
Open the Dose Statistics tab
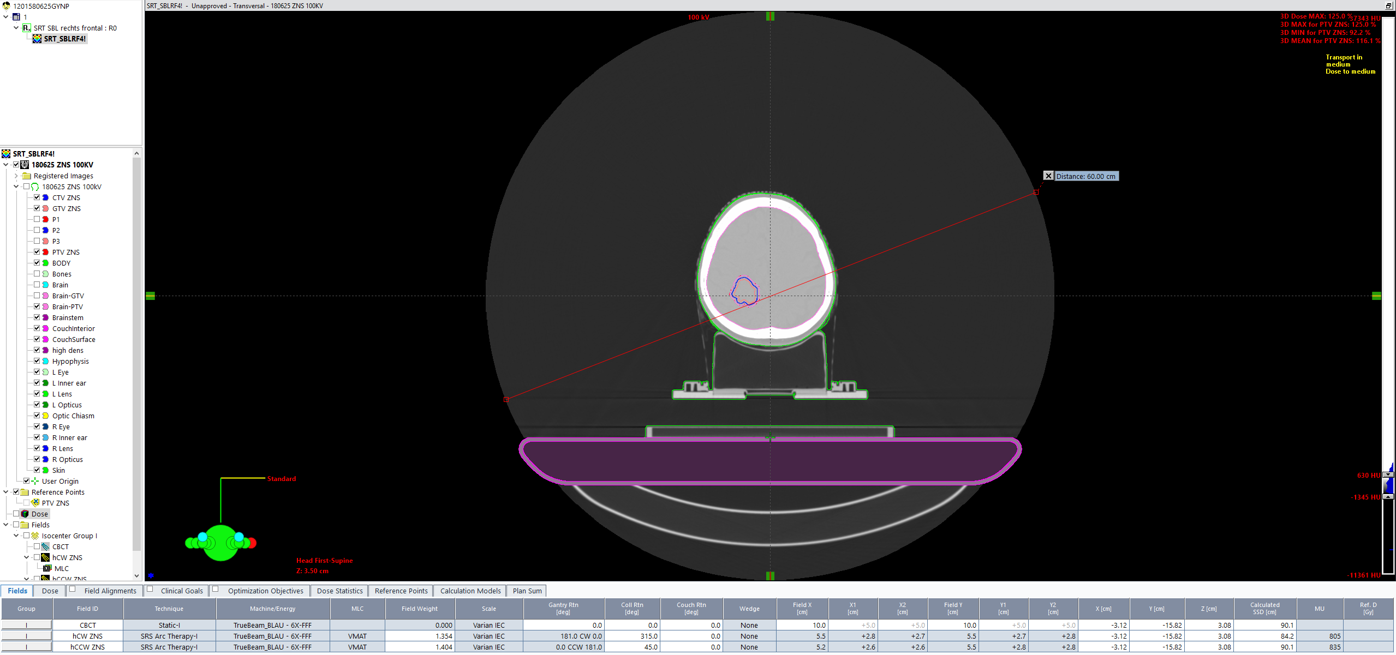point(339,591)
